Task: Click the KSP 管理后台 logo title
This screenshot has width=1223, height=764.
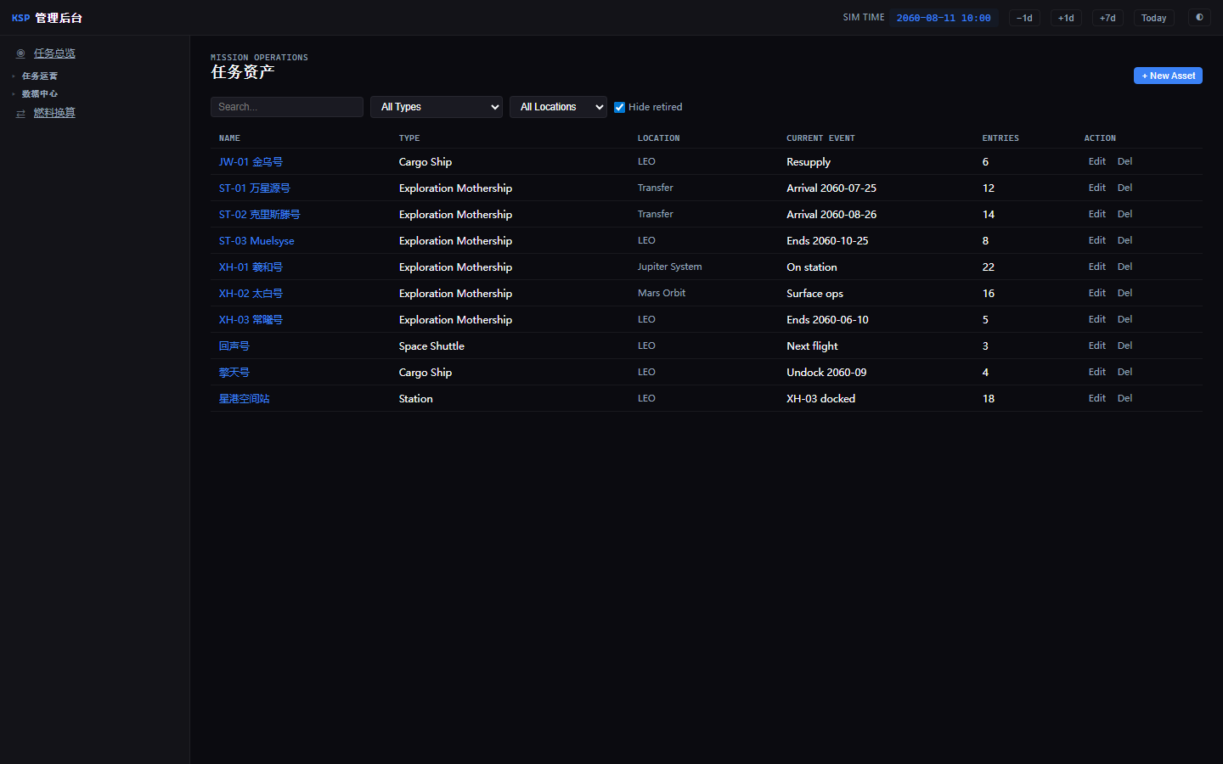Action: coord(47,18)
